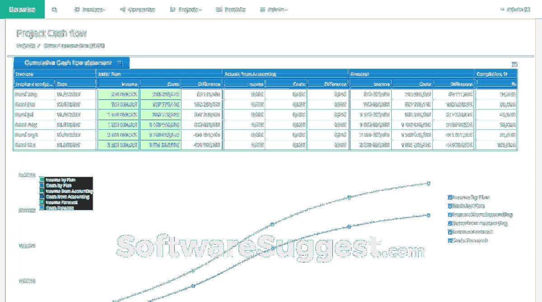Viewport: 542px width, 302px height.
Task: Click the % column header under Completion
Action: point(496,84)
